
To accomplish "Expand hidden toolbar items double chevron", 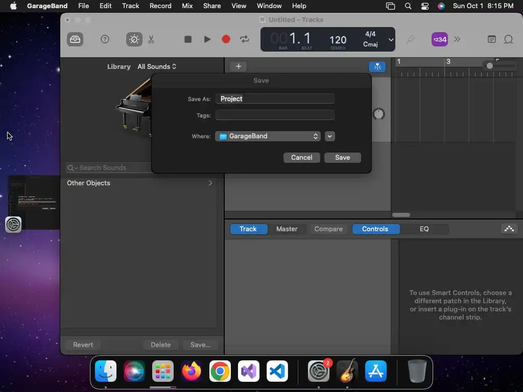I will tap(457, 39).
